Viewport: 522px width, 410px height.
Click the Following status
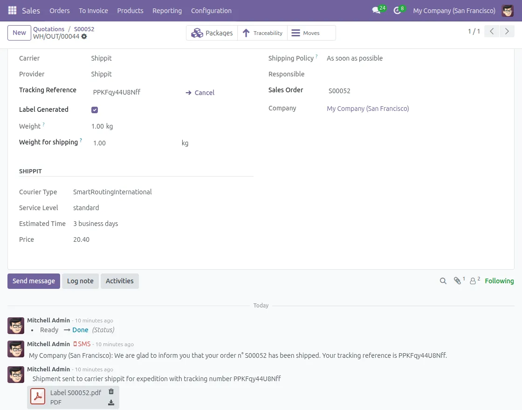tap(499, 281)
